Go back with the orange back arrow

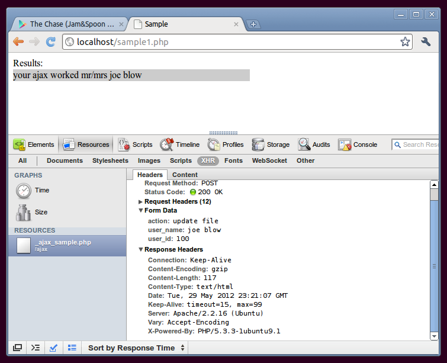[18, 41]
